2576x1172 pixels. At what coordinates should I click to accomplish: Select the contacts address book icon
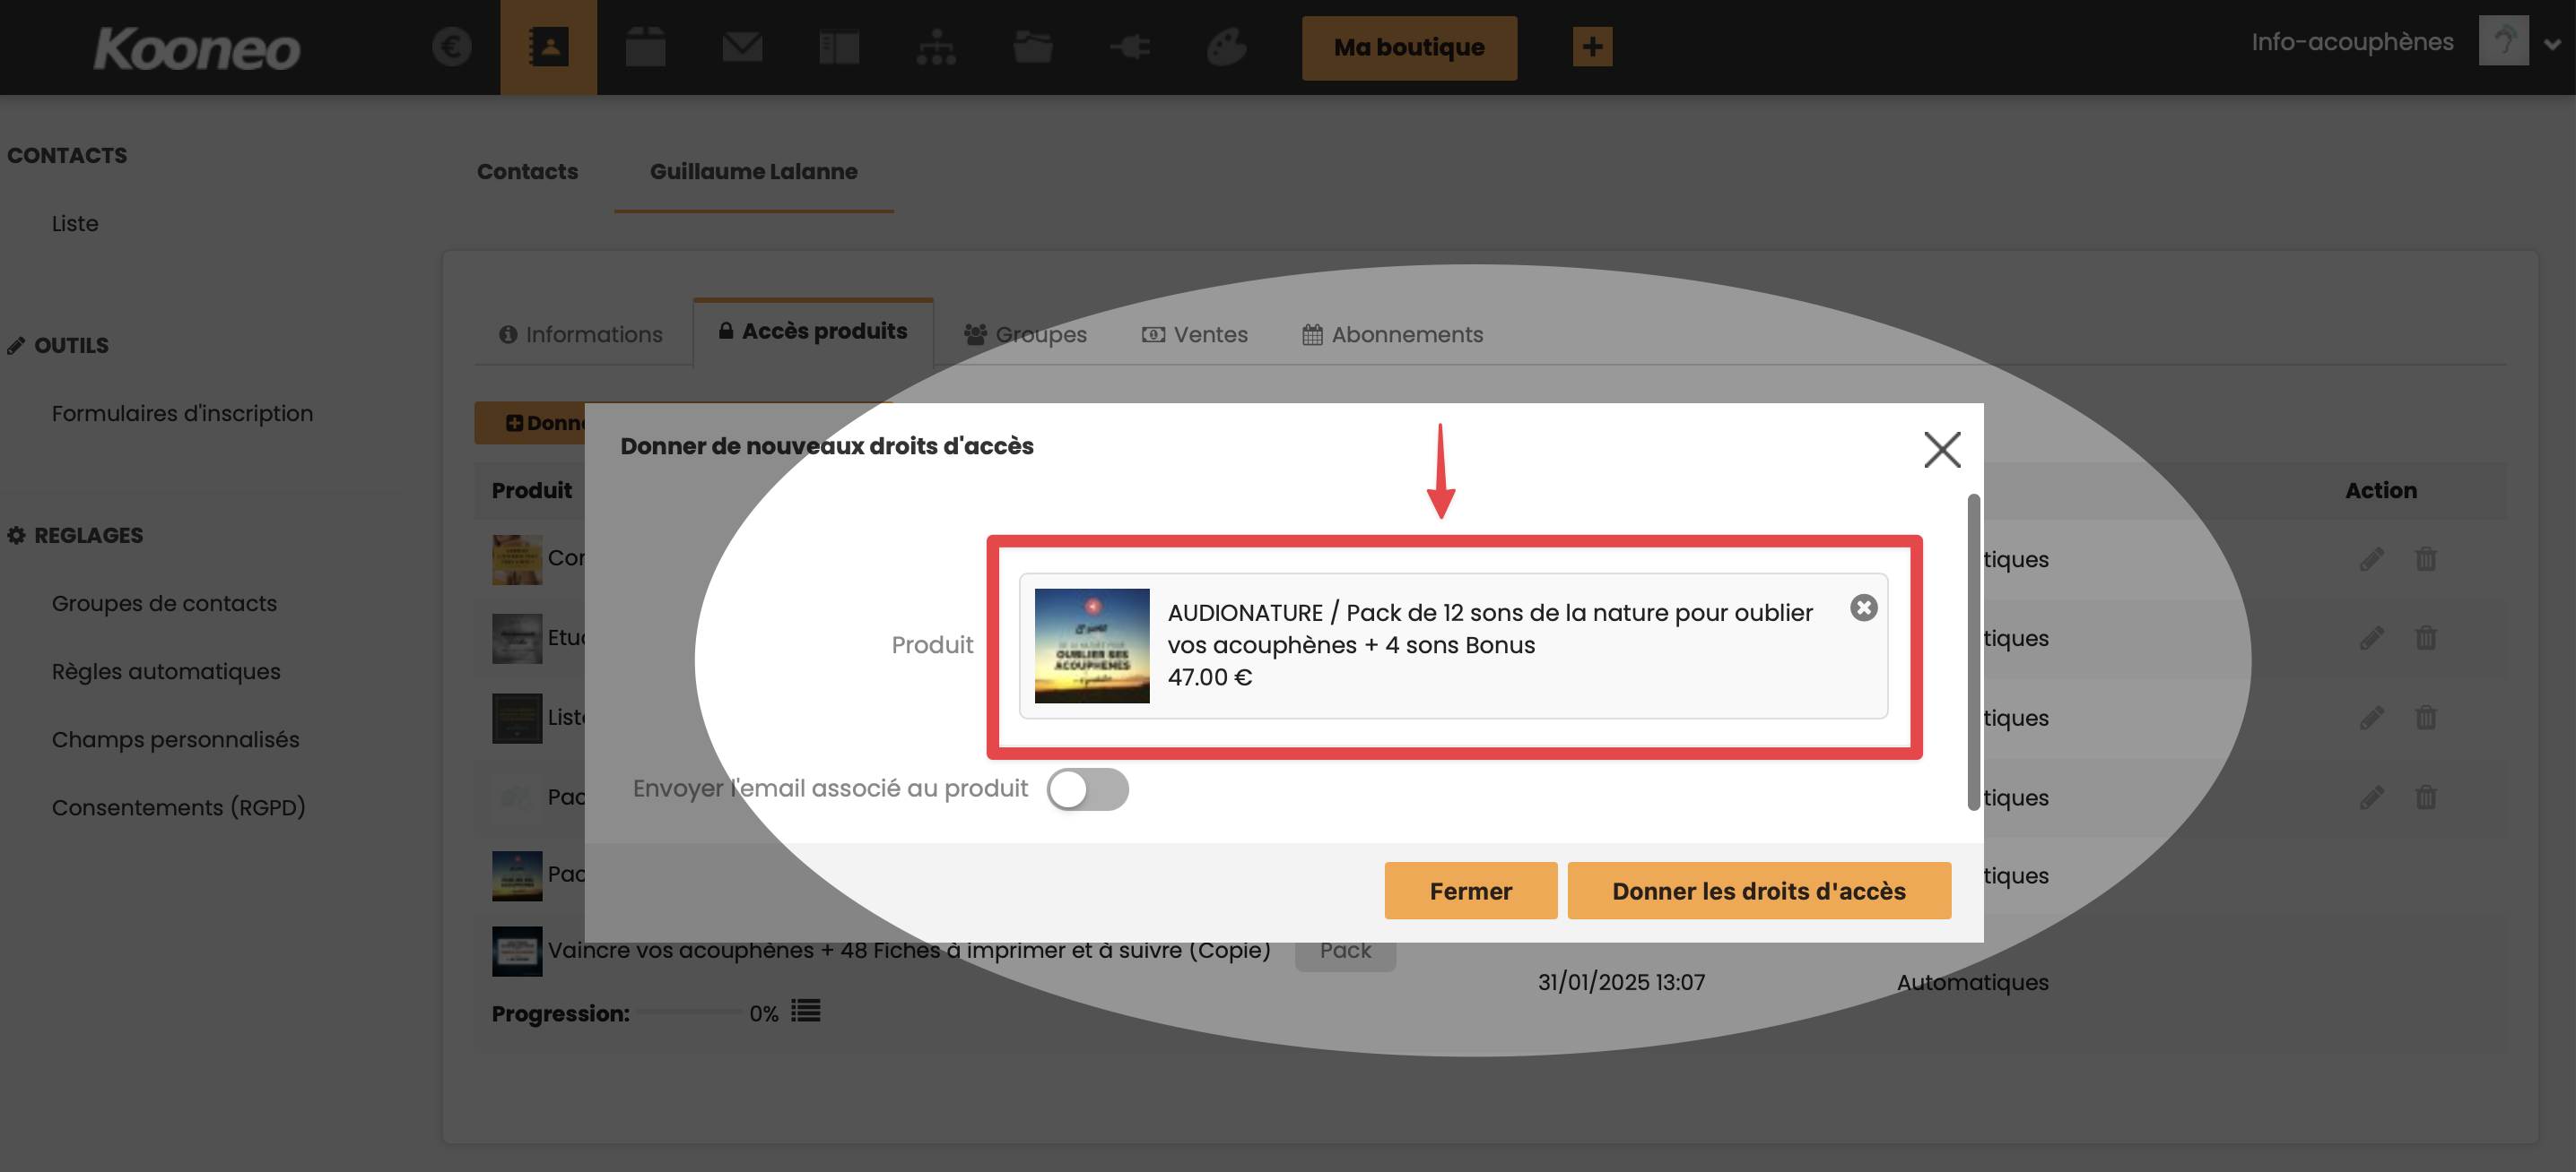pyautogui.click(x=548, y=47)
